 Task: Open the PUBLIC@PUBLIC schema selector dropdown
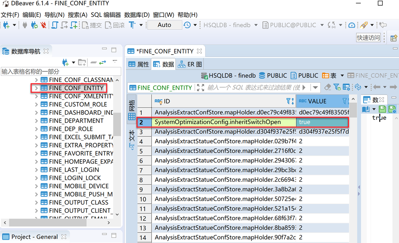tap(322, 25)
